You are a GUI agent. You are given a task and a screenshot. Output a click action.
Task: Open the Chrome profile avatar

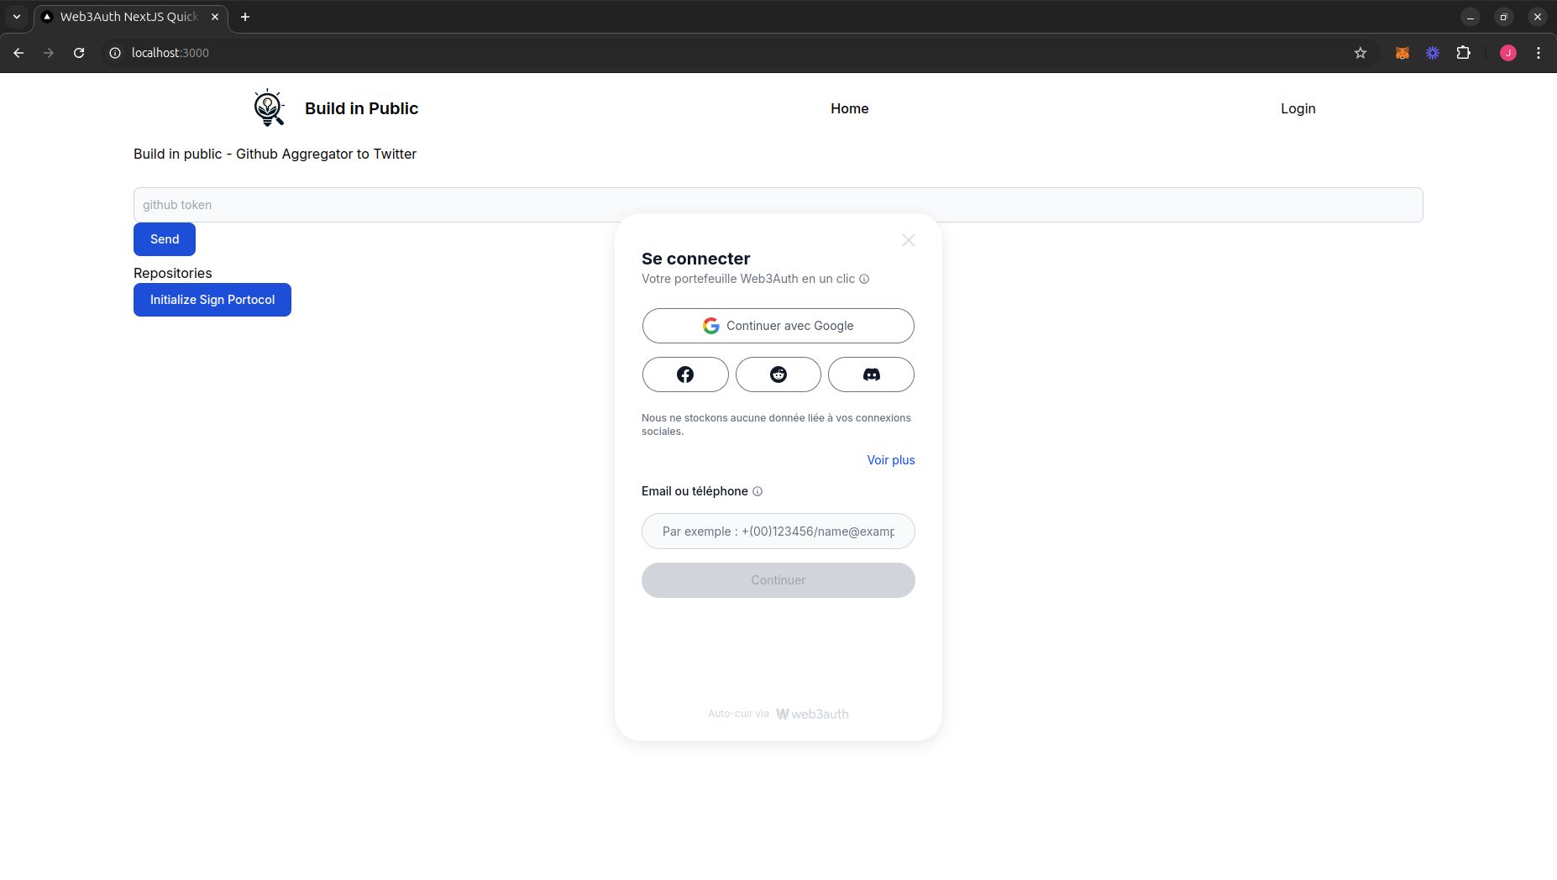click(1508, 53)
